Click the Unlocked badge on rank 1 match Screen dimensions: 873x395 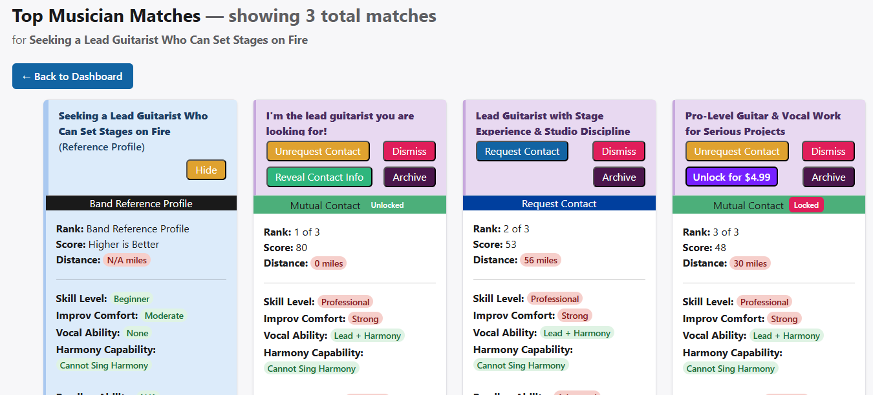pos(387,205)
